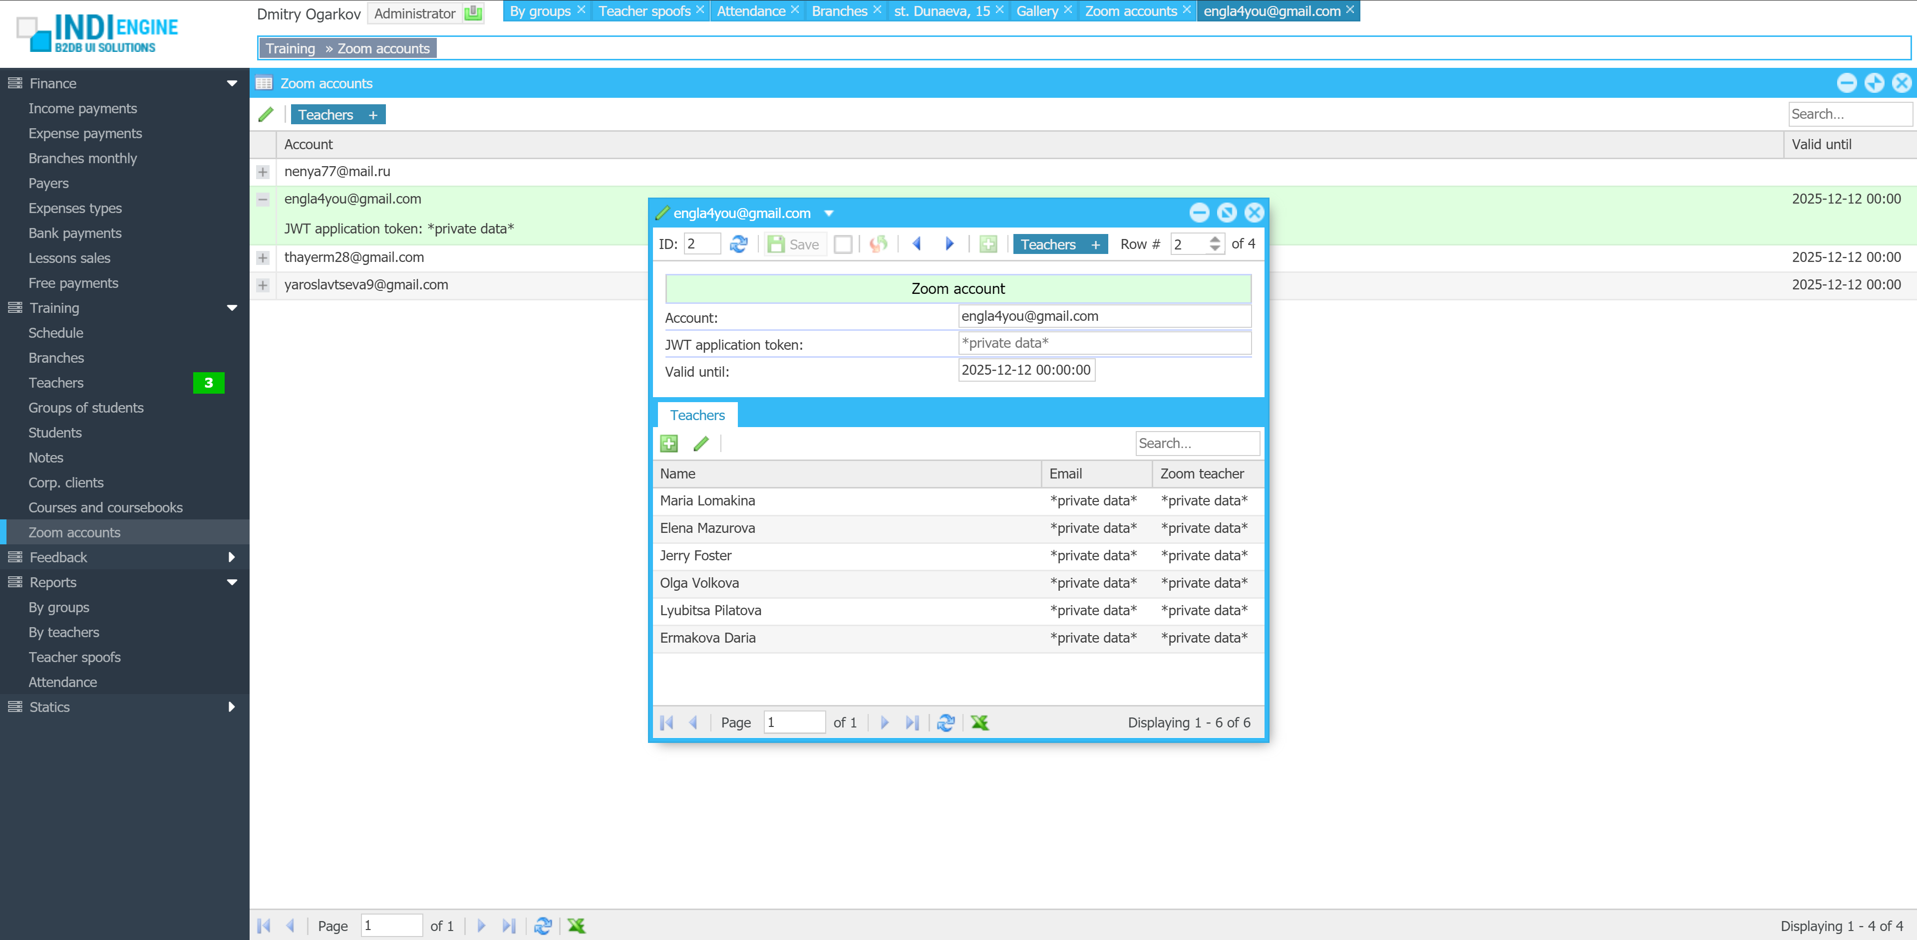Collapse the engla4you@gmail.com row

(x=263, y=199)
